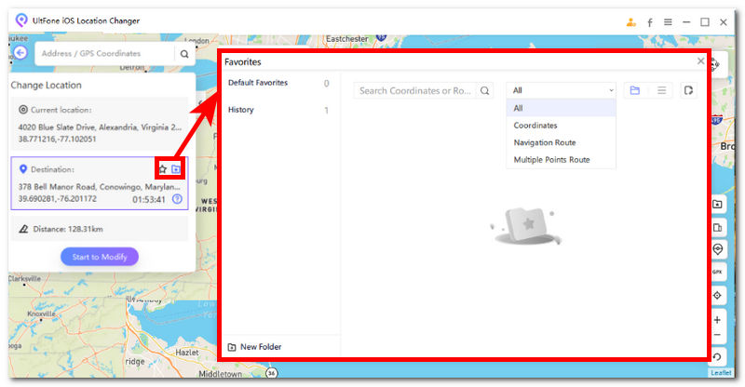Click the reset arrow icon on map

[717, 356]
